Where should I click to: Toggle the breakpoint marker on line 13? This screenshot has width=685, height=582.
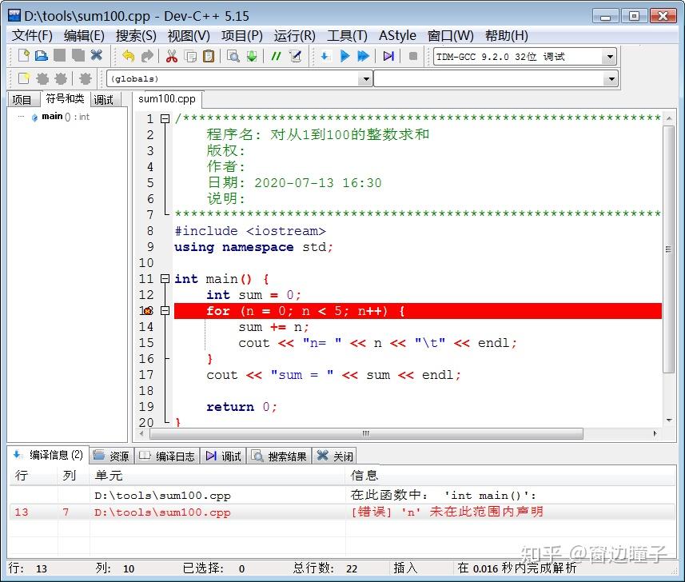pyautogui.click(x=148, y=311)
